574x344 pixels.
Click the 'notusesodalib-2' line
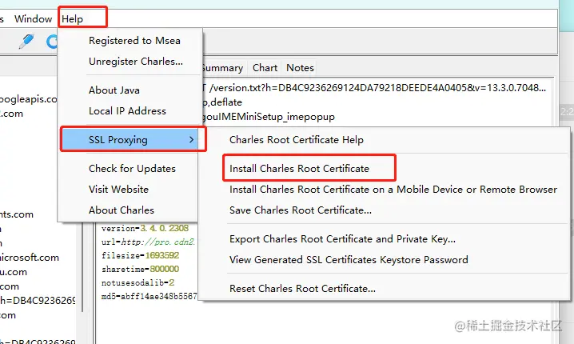[138, 282]
